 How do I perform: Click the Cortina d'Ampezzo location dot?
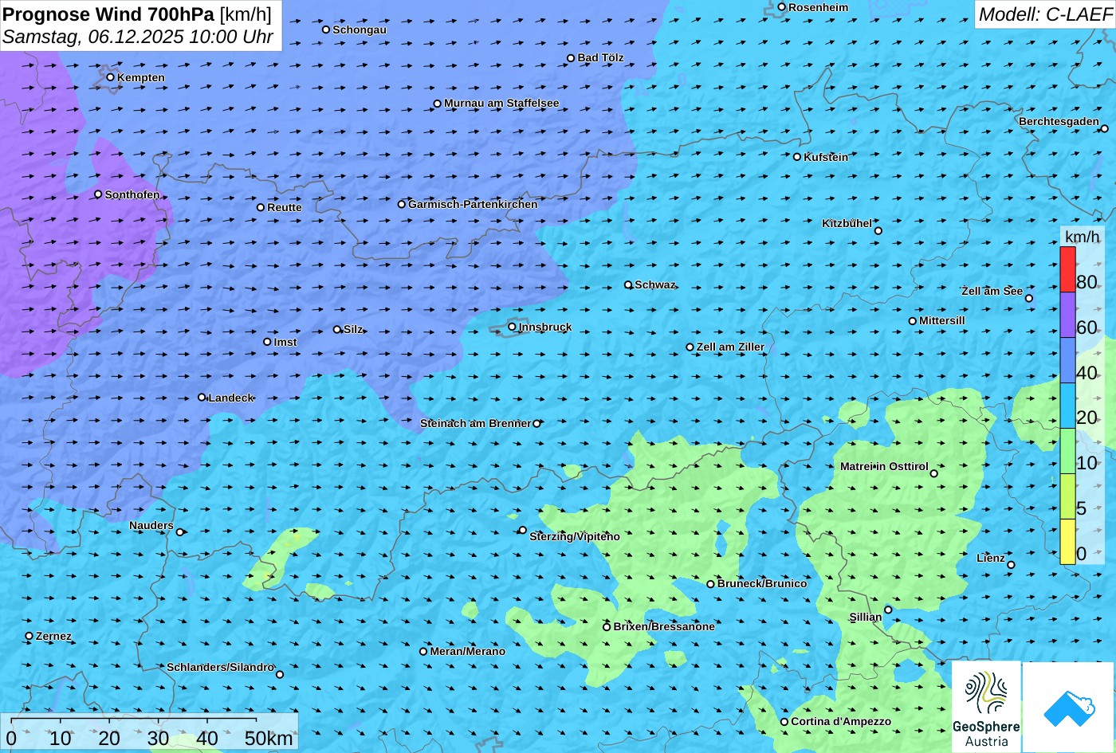pyautogui.click(x=784, y=722)
